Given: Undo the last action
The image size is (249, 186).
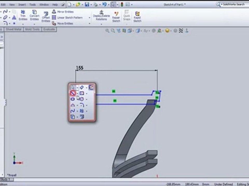Looking at the screenshot, I should point(104,5).
